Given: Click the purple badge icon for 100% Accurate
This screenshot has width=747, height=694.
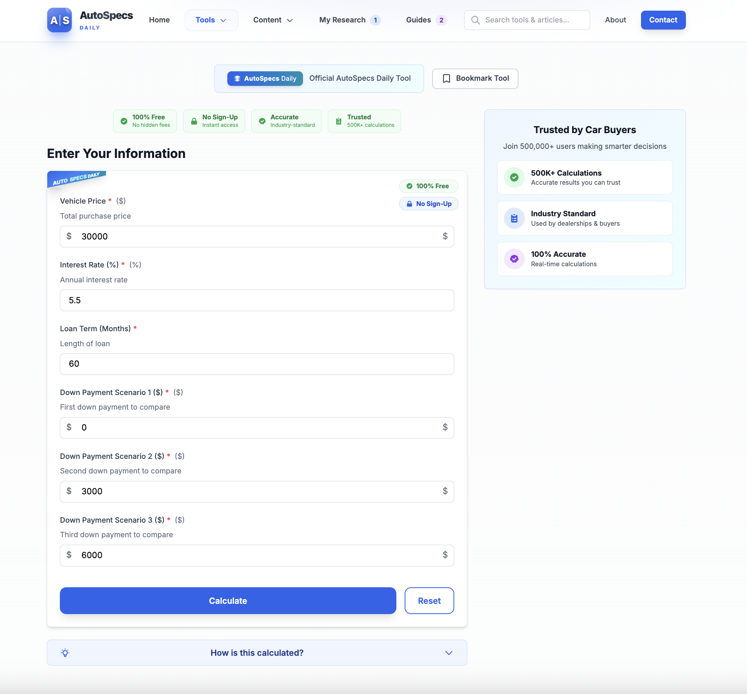Looking at the screenshot, I should click(514, 259).
